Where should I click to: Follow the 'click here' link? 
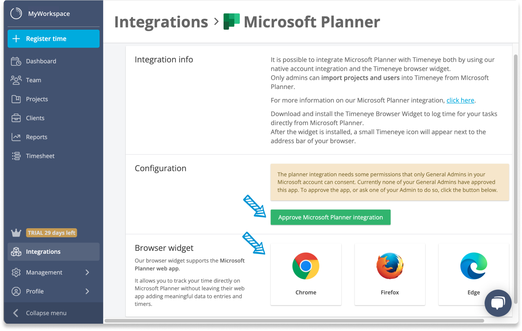460,100
